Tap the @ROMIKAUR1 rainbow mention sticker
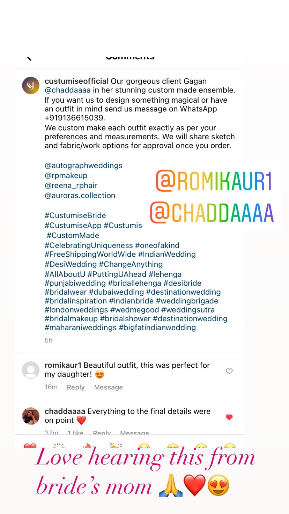Screen dimensions: 289x514 click(x=214, y=181)
